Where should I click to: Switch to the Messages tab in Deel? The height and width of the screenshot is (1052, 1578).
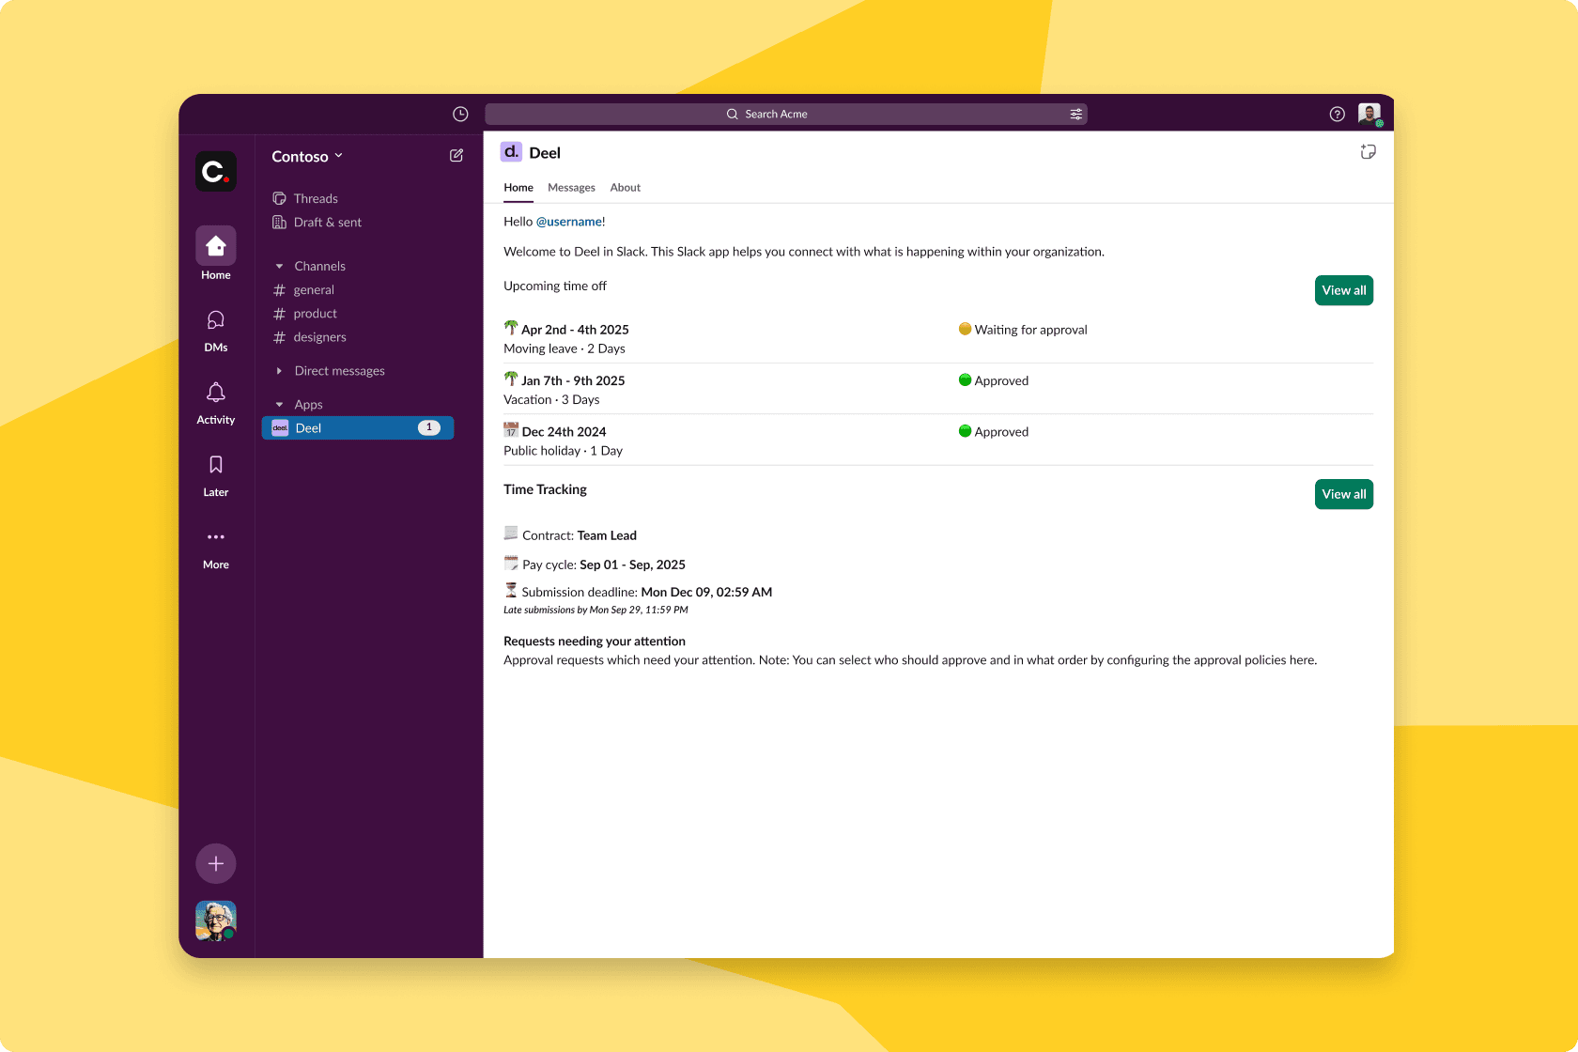[x=571, y=187]
